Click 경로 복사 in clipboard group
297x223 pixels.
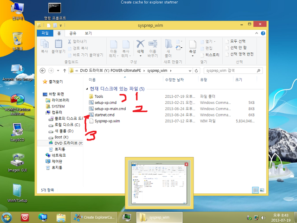click(x=78, y=48)
